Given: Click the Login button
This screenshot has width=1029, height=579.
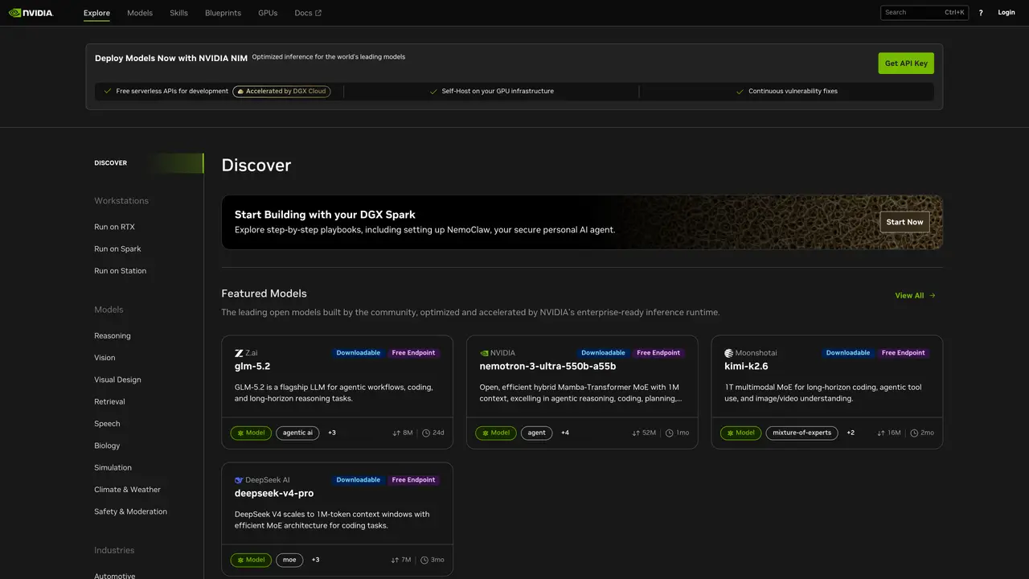Looking at the screenshot, I should 1006,13.
